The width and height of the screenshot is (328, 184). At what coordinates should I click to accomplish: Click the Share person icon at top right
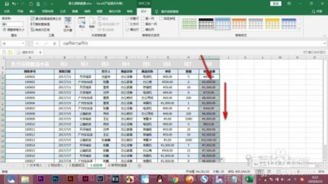(313, 12)
